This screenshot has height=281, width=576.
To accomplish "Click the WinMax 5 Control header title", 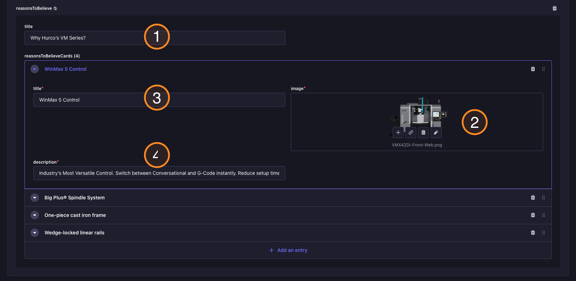I will (65, 69).
